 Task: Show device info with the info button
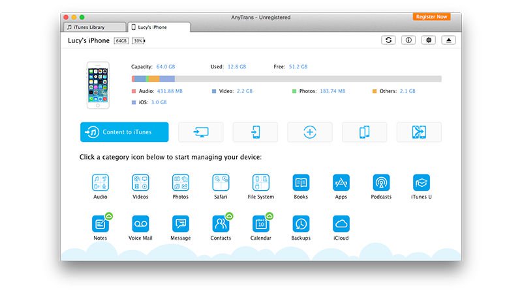point(408,40)
